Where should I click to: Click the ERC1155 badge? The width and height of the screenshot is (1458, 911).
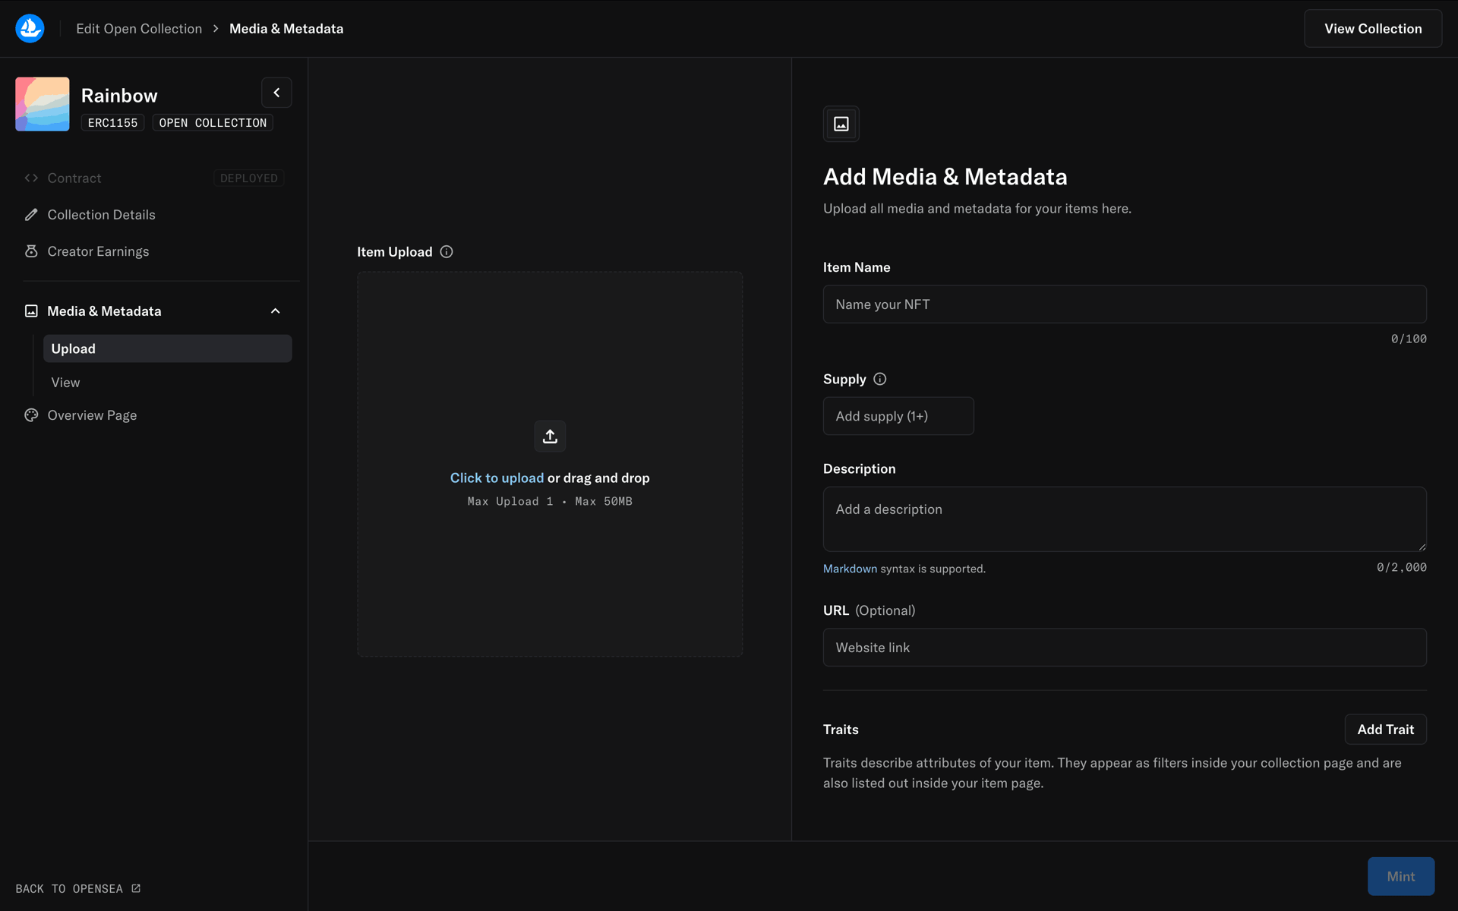pos(112,123)
